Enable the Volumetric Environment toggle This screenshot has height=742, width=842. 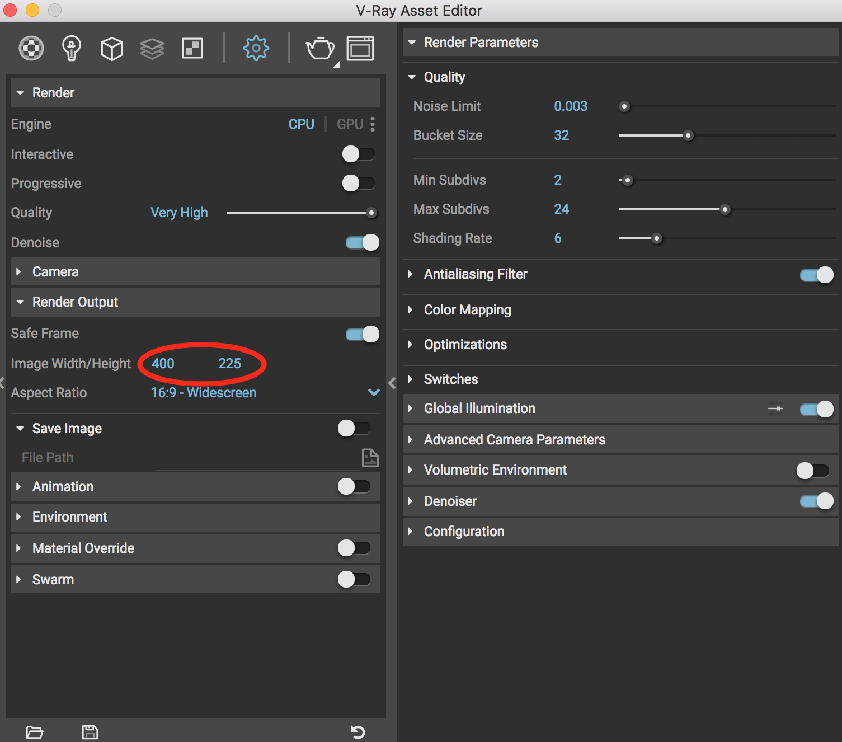pos(812,471)
